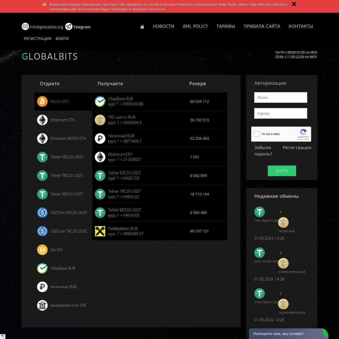Click the Tether icon of the 4397.167495 USDT exchange
339x339 pixels.
coord(260,253)
